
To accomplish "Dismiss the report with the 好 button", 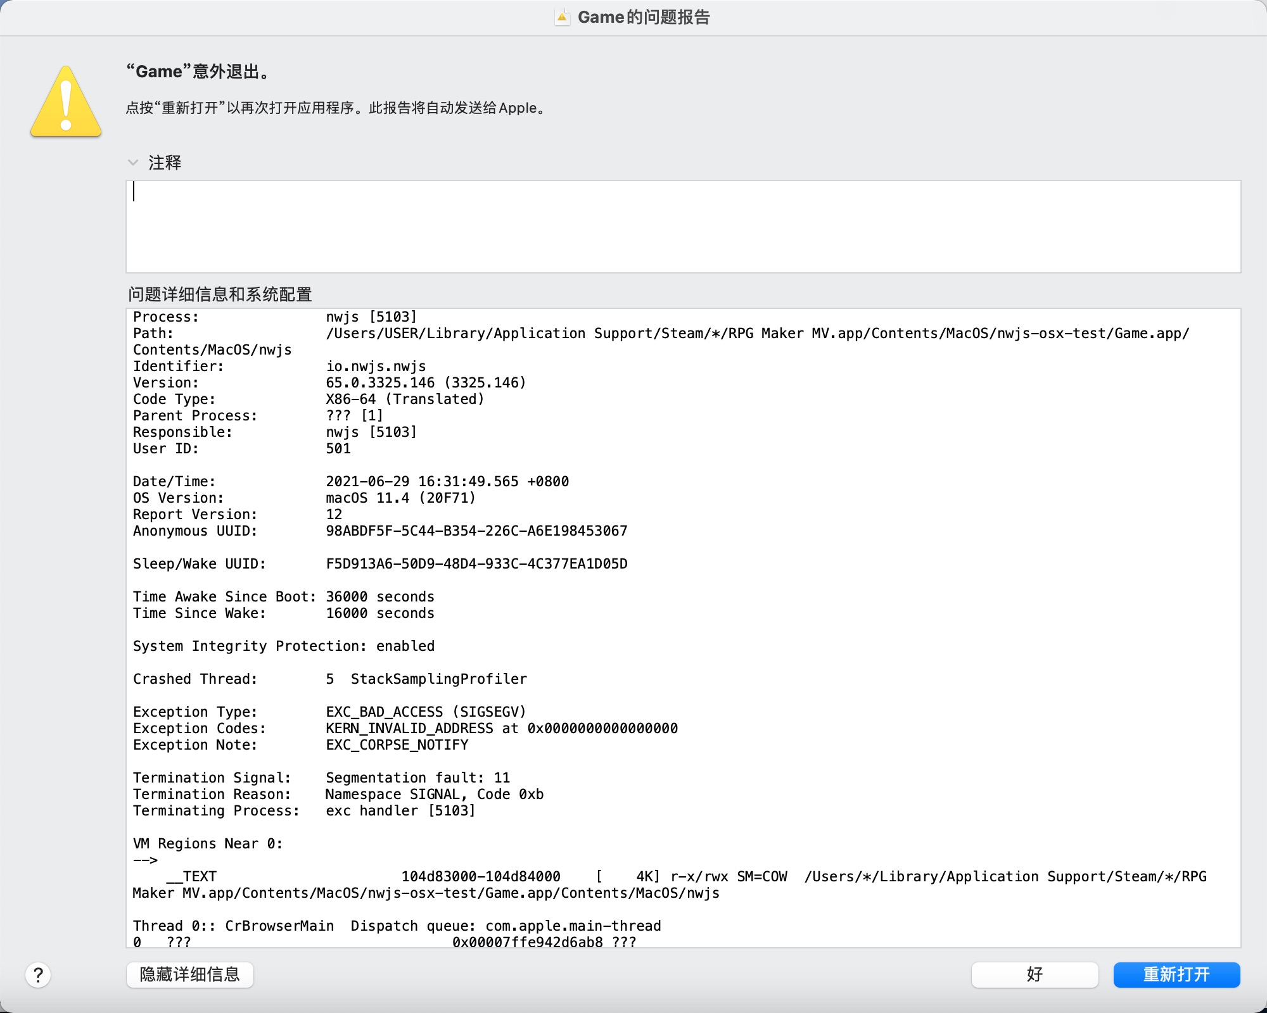I will pyautogui.click(x=1035, y=974).
